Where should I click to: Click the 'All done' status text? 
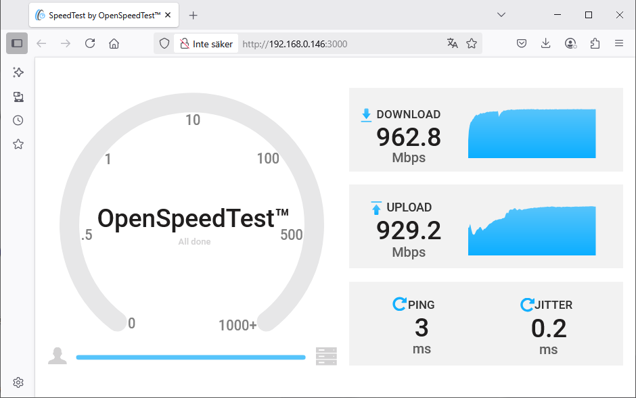tap(194, 242)
